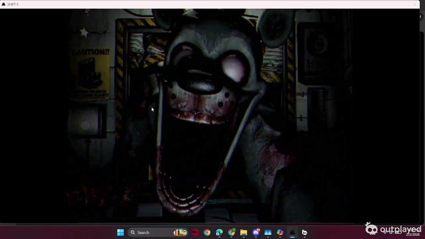This screenshot has width=425, height=239.
Task: Open the Windows Start menu
Action: pos(121,232)
